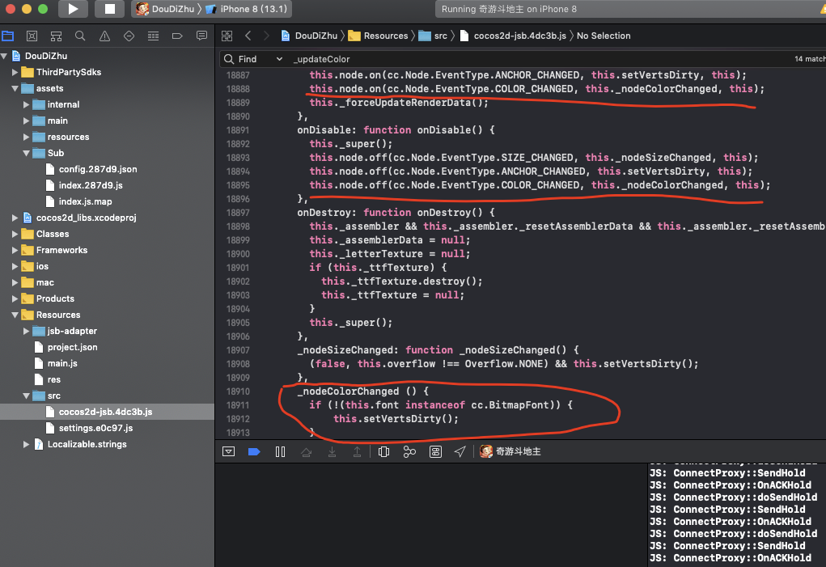This screenshot has height=567, width=826.
Task: Open the Test navigator diamond icon
Action: 129,36
